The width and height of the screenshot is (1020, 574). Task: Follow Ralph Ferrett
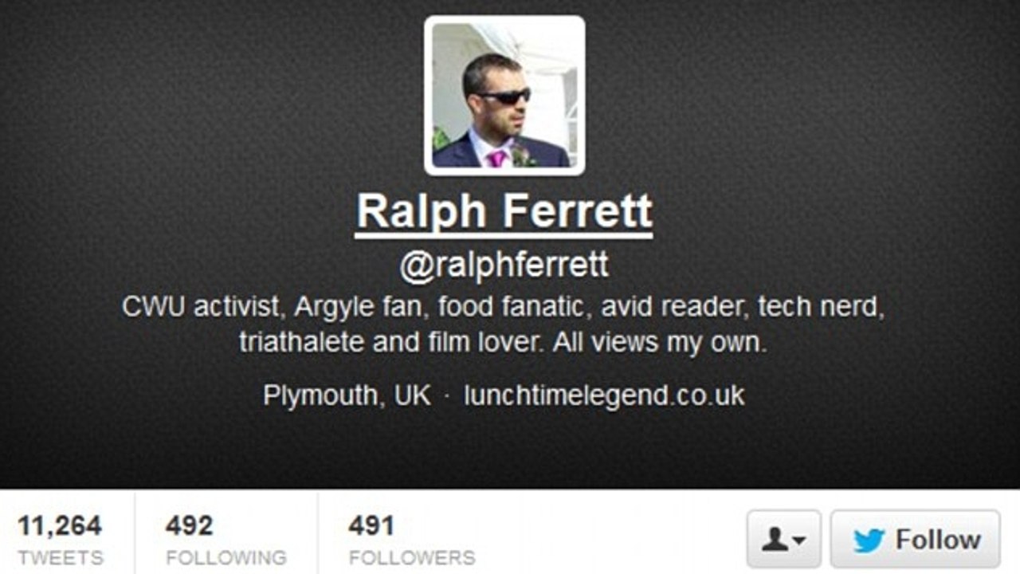915,540
